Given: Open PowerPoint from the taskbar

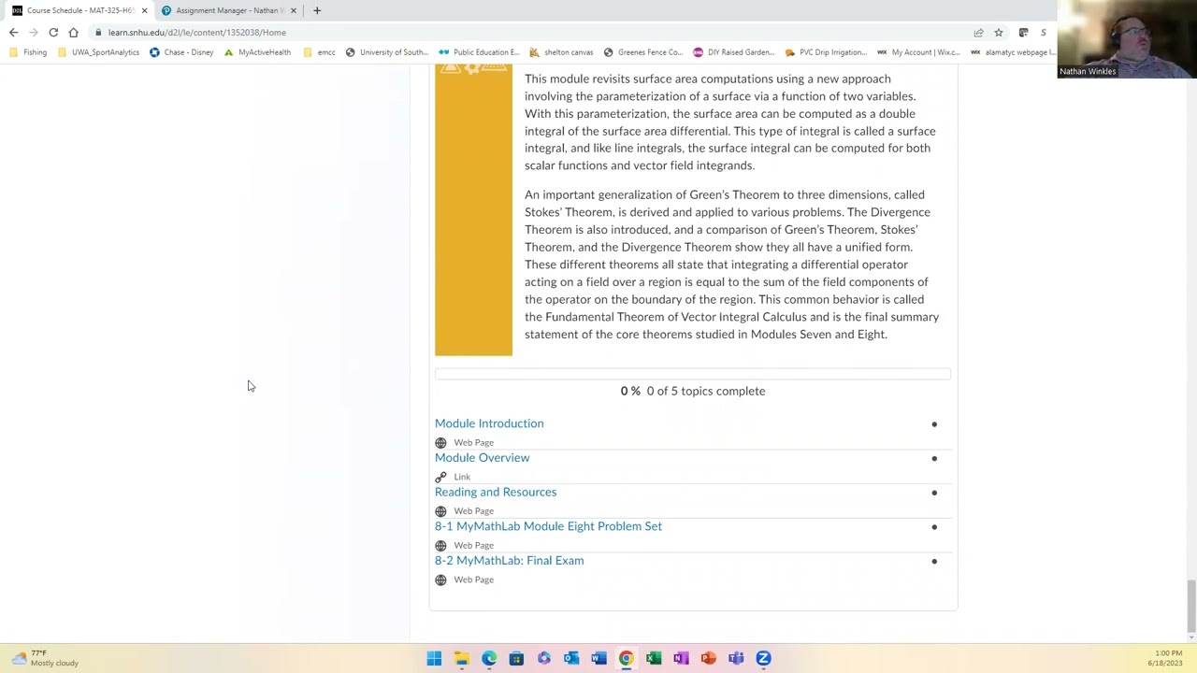Looking at the screenshot, I should pyautogui.click(x=708, y=659).
